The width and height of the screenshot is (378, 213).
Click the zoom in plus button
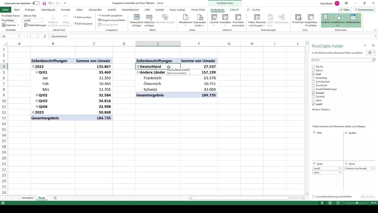pos(366,203)
